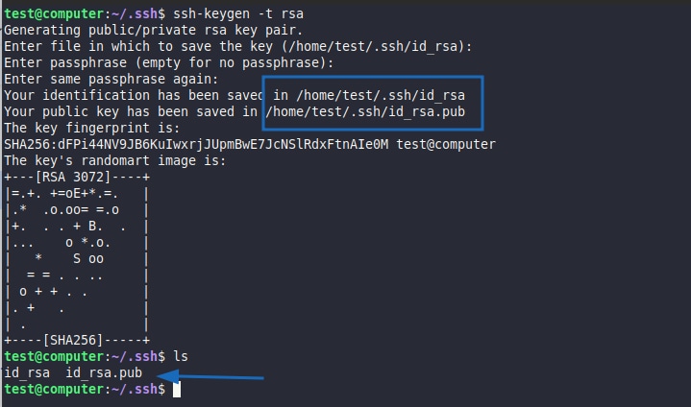Click the terminal cursor block at the last prompt
The width and height of the screenshot is (691, 407).
tap(177, 390)
